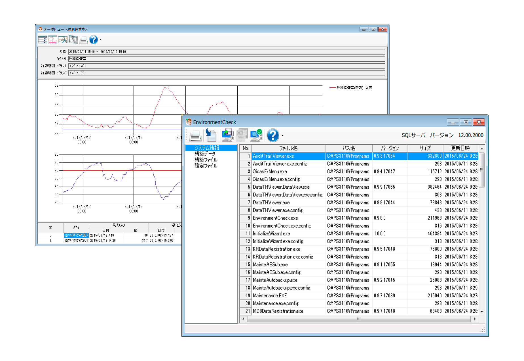Sort by the サイズ column header
This screenshot has width=524, height=361.
point(425,148)
